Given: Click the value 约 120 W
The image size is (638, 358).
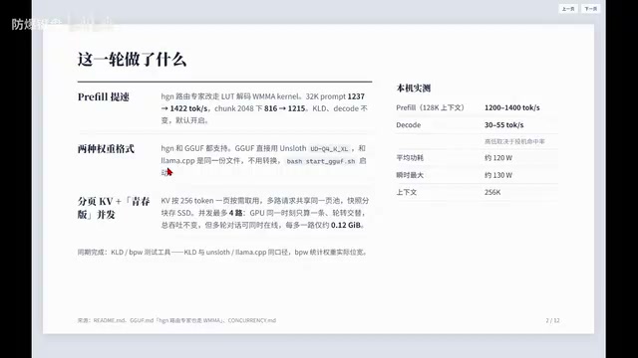Looking at the screenshot, I should (x=498, y=158).
